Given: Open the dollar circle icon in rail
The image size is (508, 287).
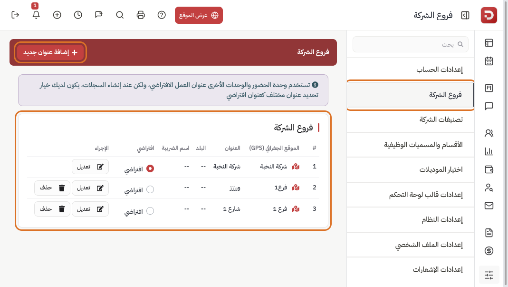Looking at the screenshot, I should (x=489, y=251).
